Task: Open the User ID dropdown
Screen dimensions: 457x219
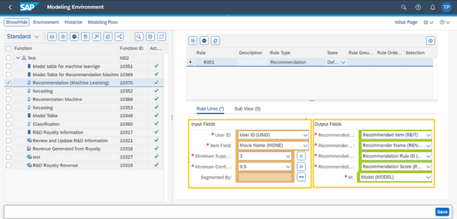Action: (x=305, y=135)
